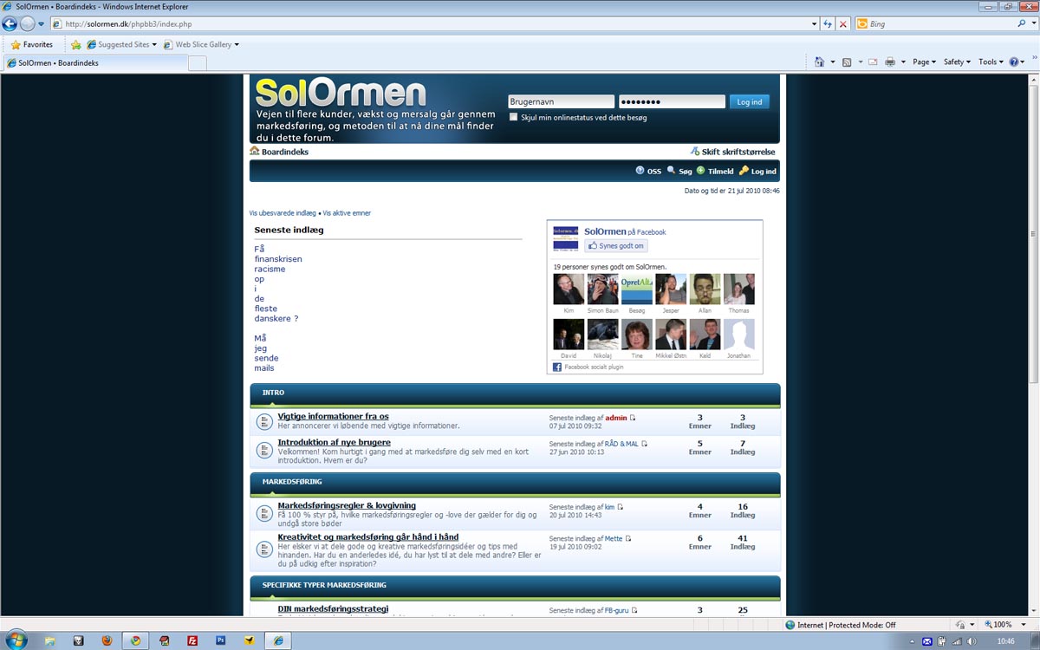Open the Tools menu
The height and width of the screenshot is (650, 1040).
coord(991,62)
